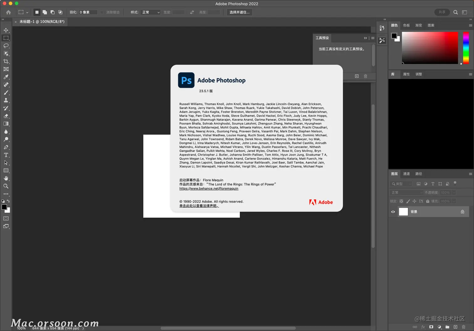Image resolution: width=474 pixels, height=331 pixels.
Task: Add a layer mask from Layers panel
Action: [x=431, y=327]
